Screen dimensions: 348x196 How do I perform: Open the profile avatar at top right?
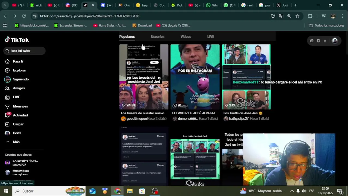point(335,41)
